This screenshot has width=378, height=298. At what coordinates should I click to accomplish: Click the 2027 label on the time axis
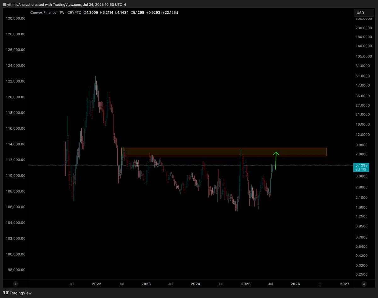coord(345,284)
